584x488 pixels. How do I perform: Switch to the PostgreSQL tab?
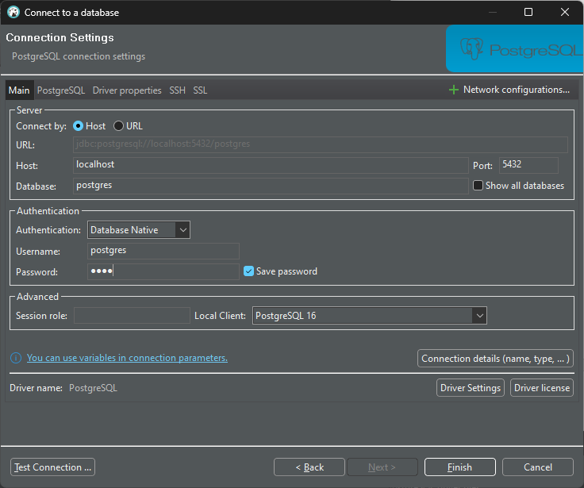(x=61, y=90)
